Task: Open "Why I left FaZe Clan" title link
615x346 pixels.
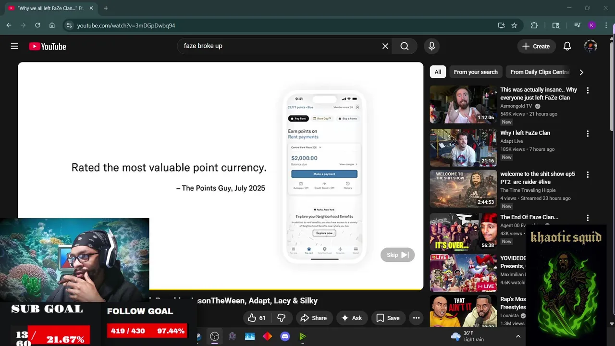Action: tap(525, 133)
